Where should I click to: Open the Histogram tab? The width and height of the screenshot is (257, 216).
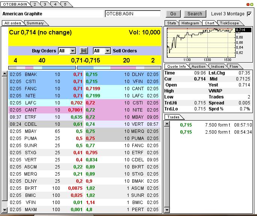[x=190, y=23]
